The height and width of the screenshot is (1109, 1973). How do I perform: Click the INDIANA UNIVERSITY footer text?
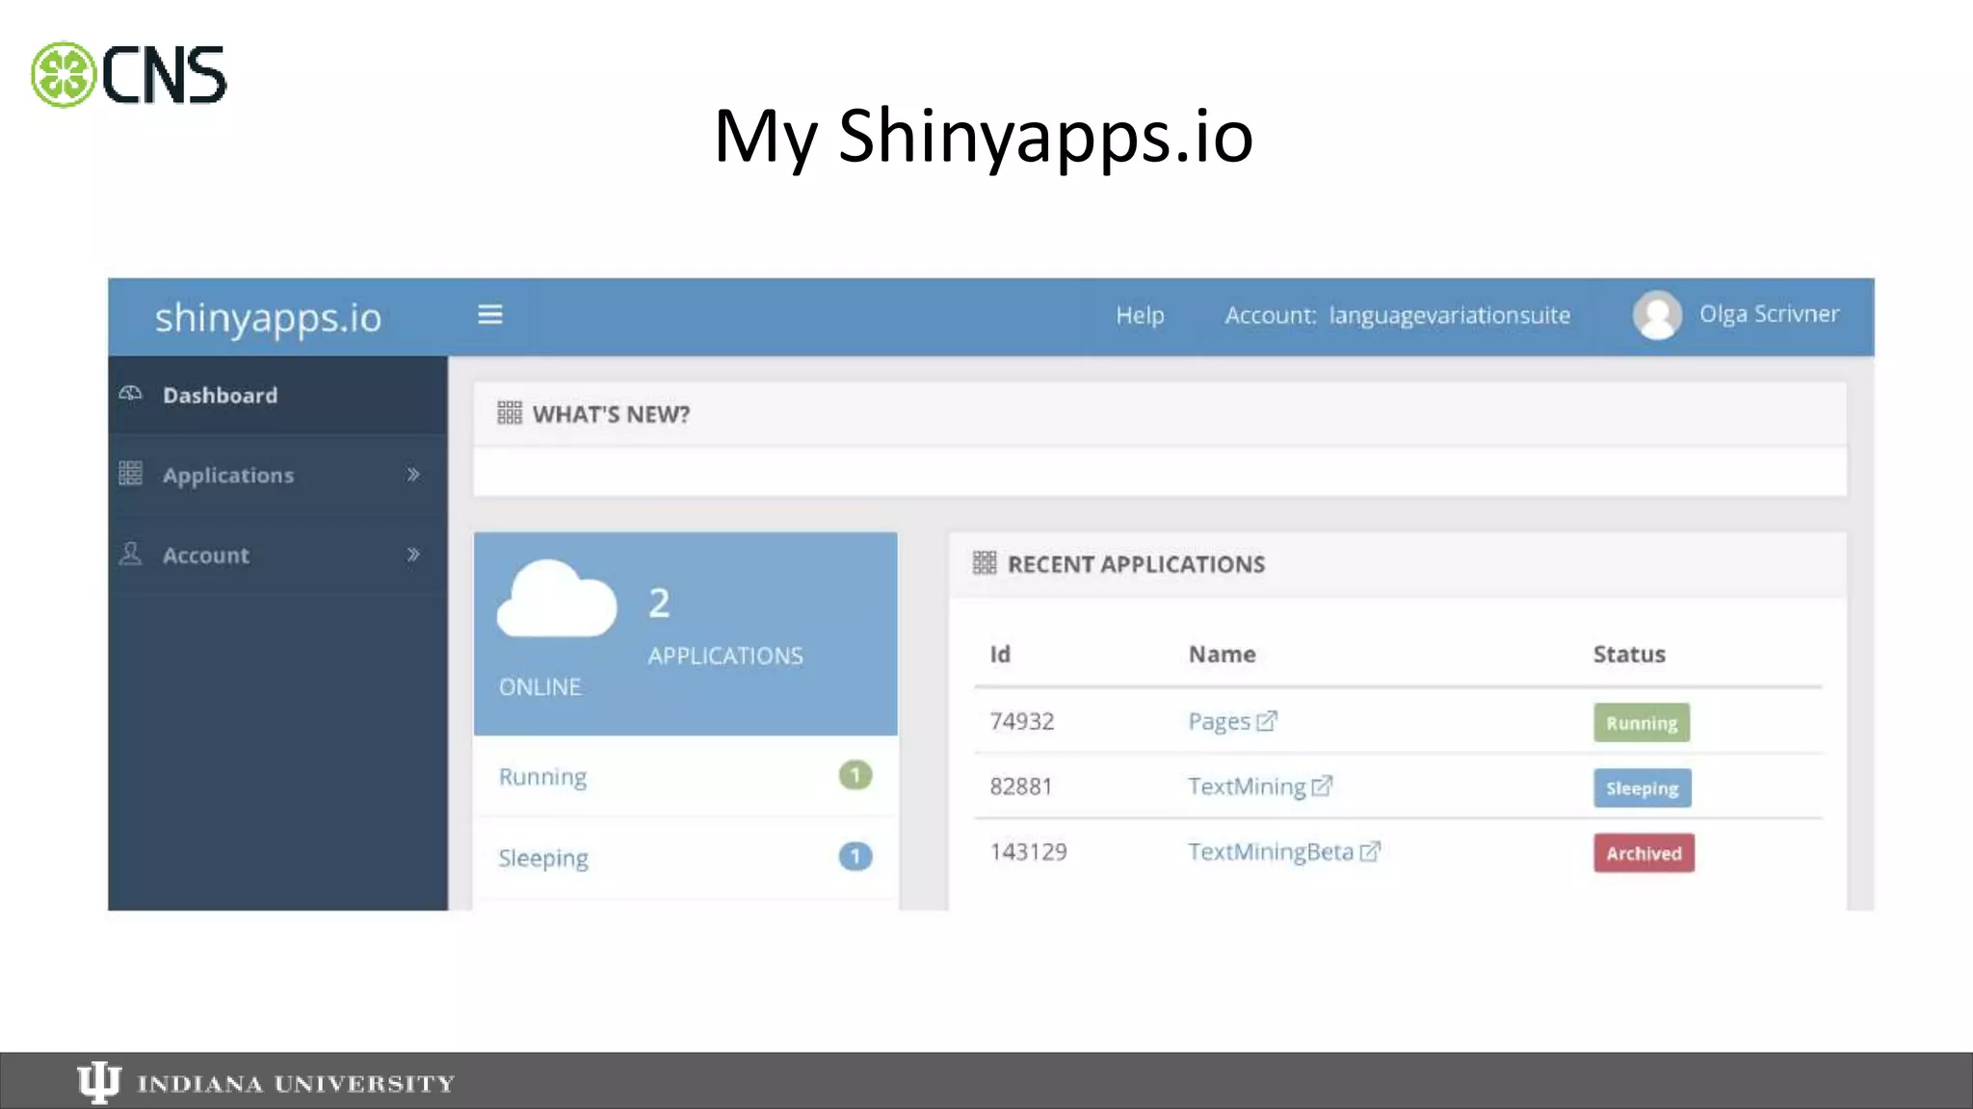296,1084
